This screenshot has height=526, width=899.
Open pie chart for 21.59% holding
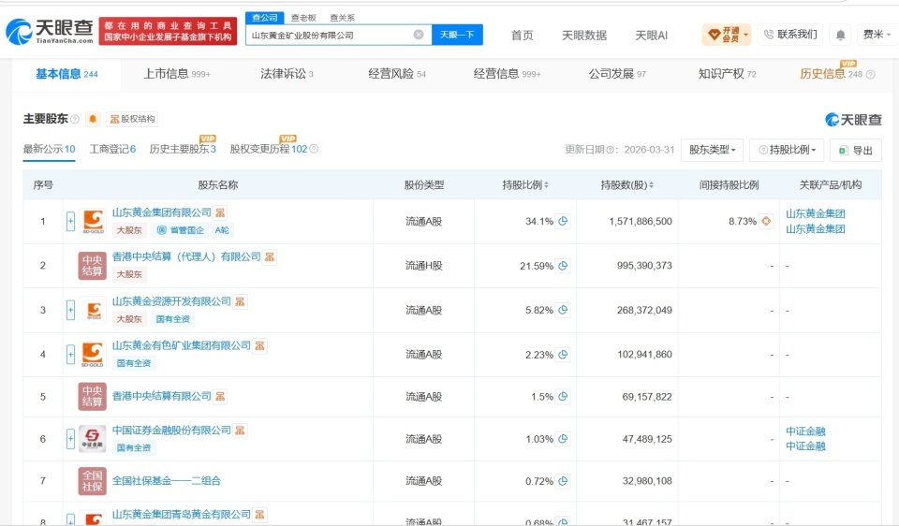coord(563,266)
